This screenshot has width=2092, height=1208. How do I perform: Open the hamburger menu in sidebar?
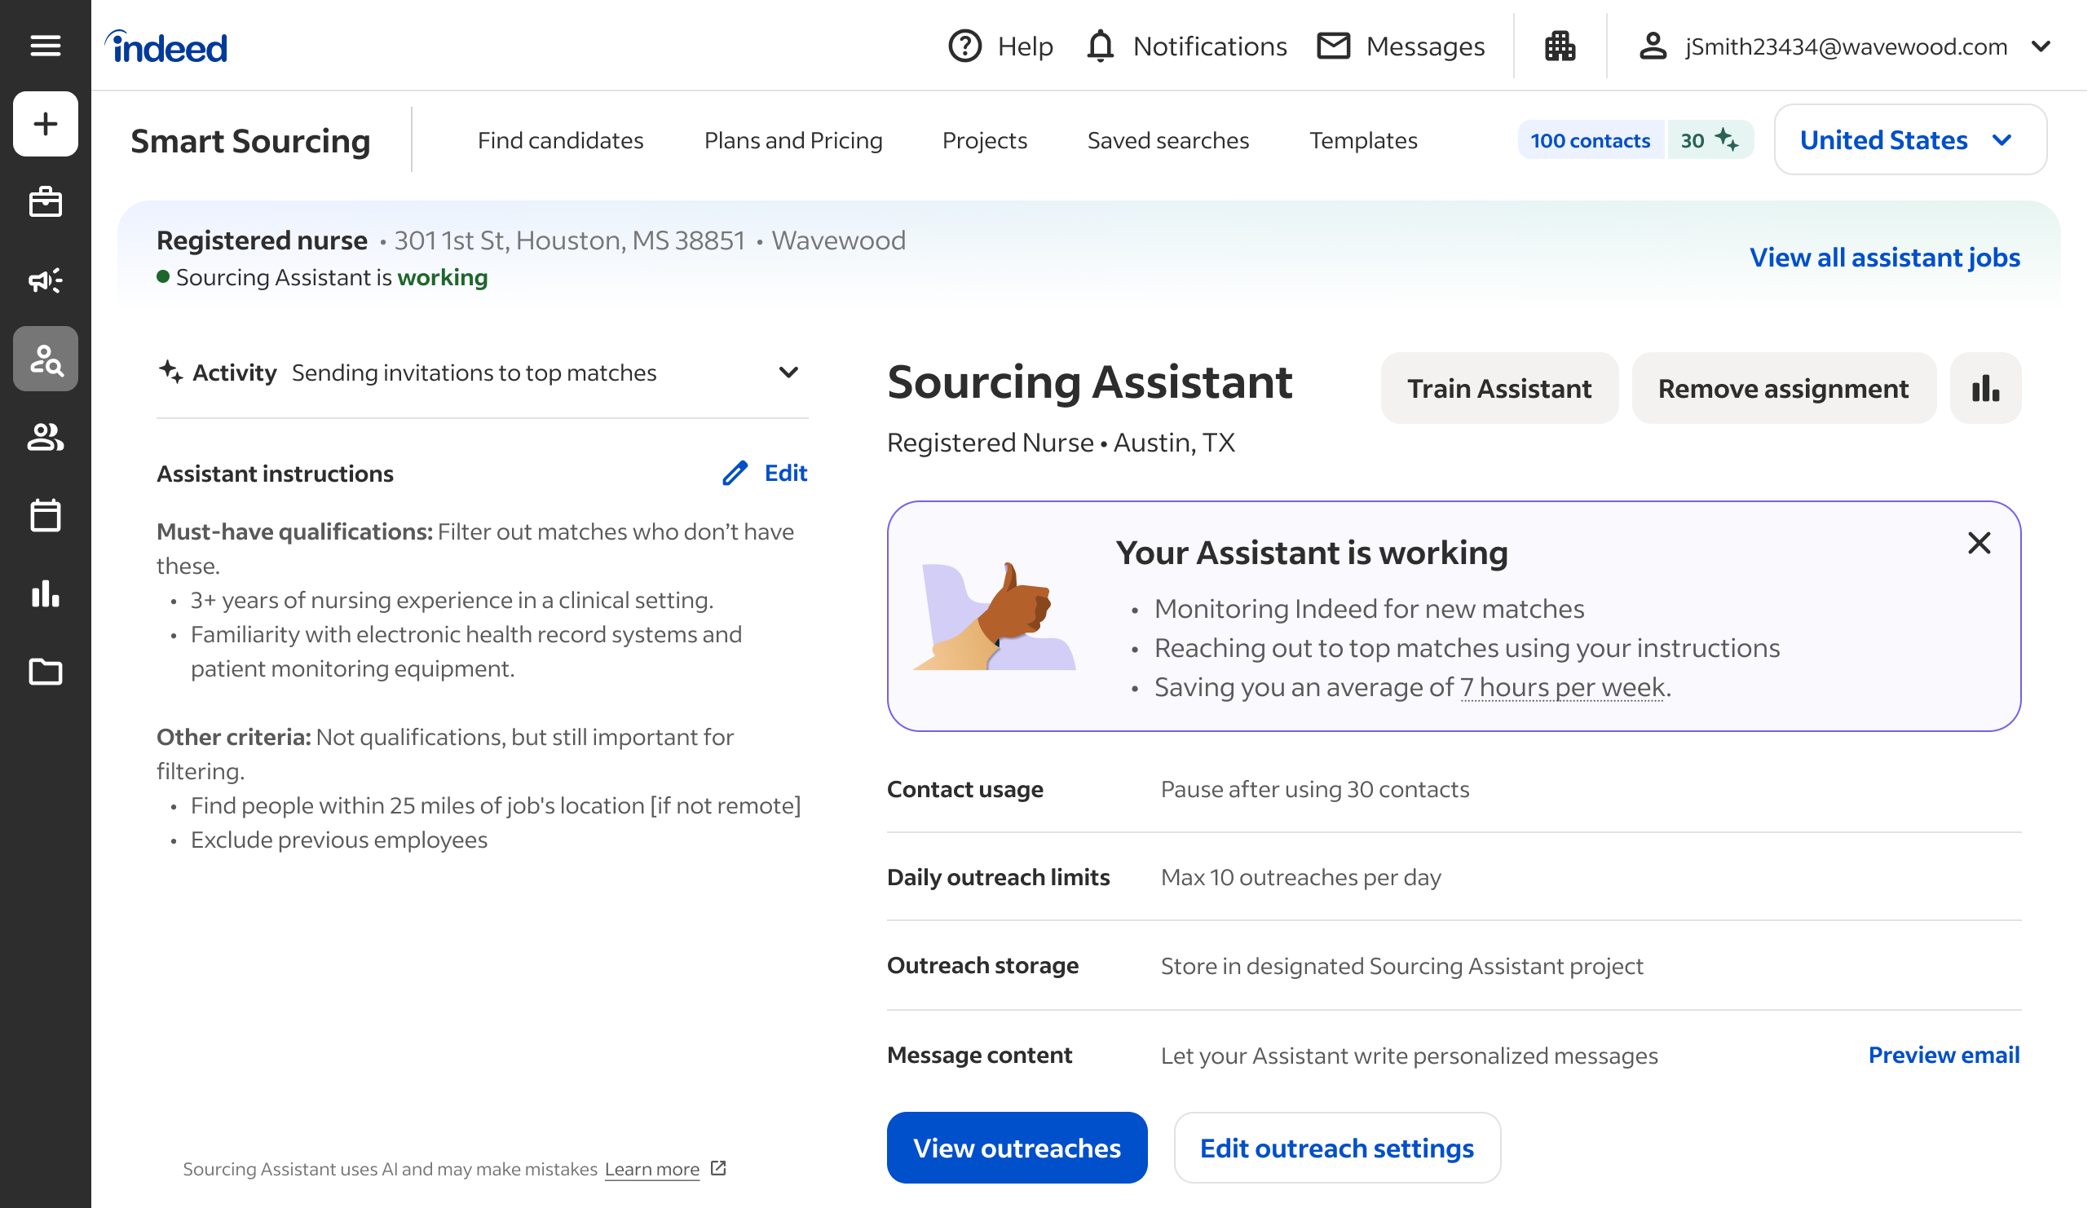(x=45, y=46)
